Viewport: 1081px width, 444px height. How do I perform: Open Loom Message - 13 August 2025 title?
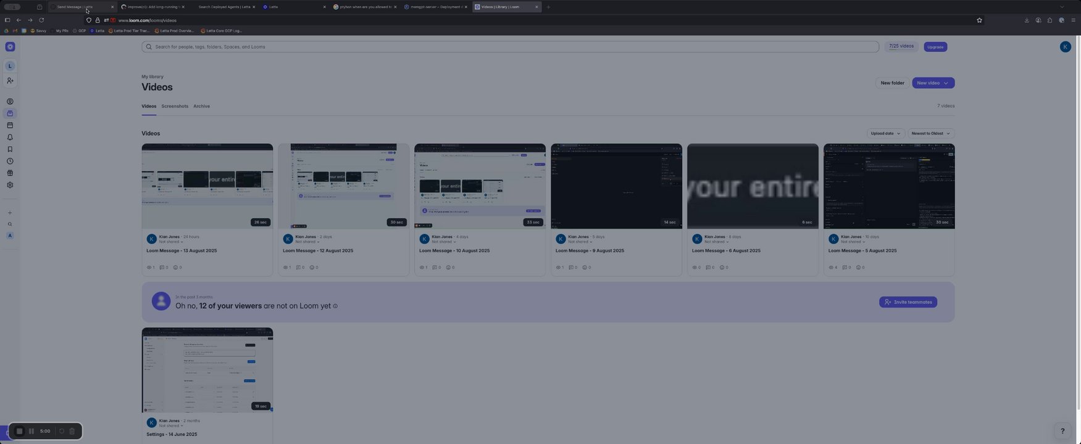pos(182,251)
